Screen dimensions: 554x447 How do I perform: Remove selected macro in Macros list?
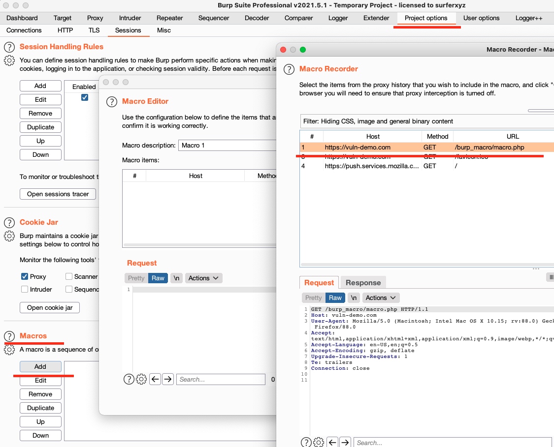[x=40, y=394]
